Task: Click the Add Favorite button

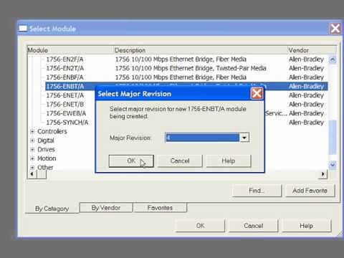Action: (310, 191)
